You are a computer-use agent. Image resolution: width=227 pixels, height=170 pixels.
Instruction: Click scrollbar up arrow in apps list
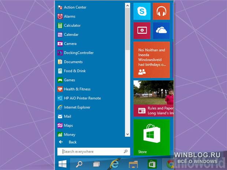coord(127,5)
